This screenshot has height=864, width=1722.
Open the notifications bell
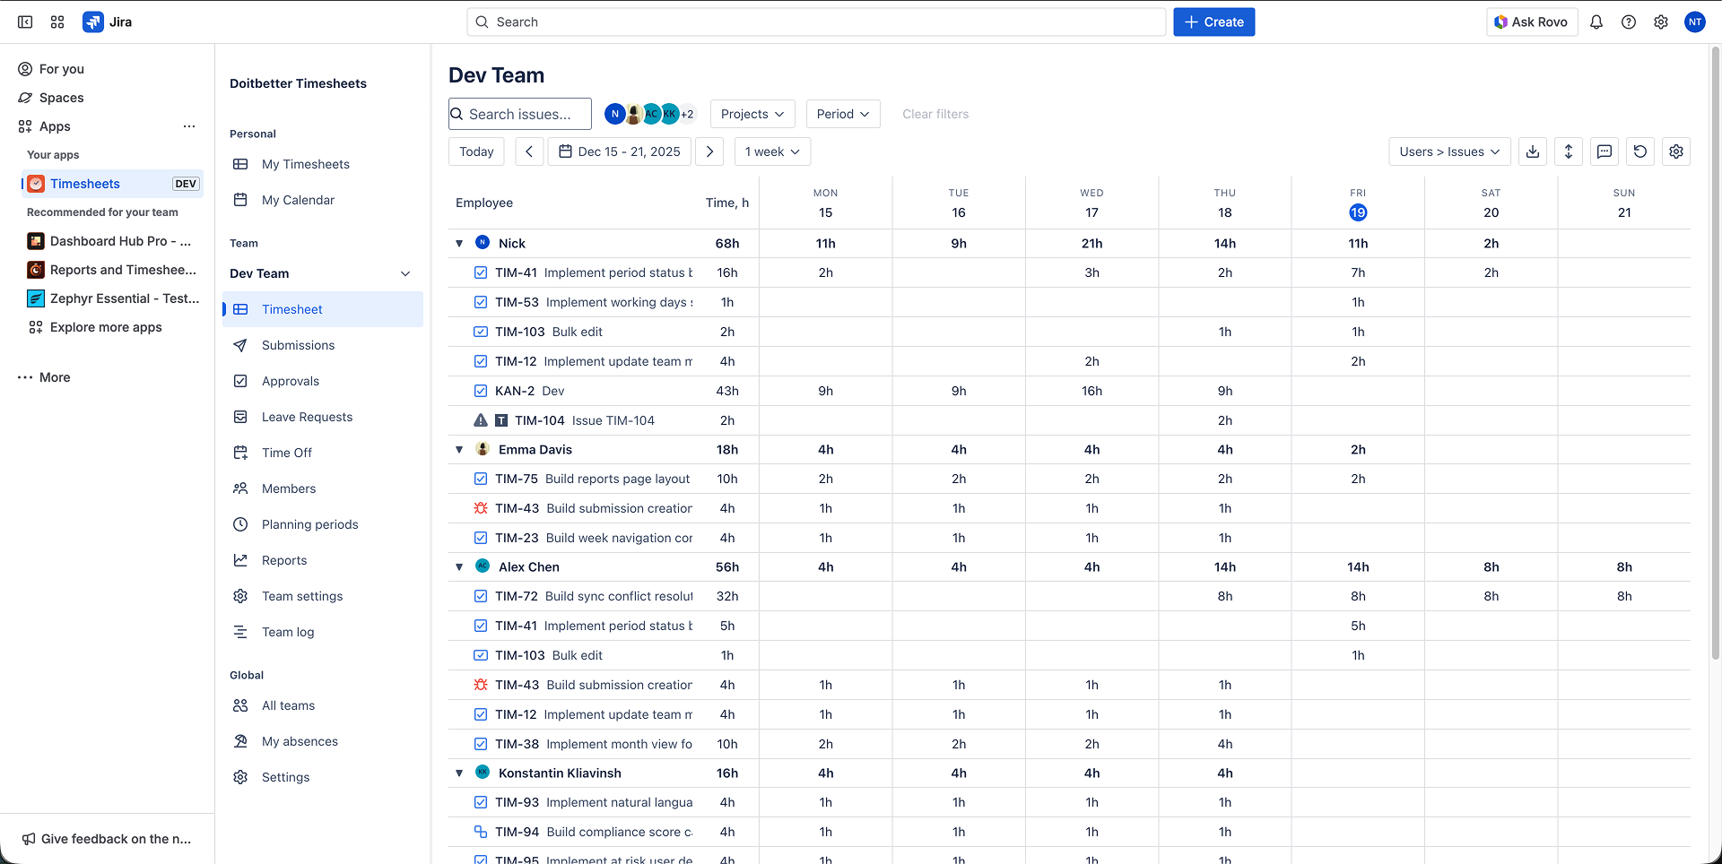(1596, 22)
